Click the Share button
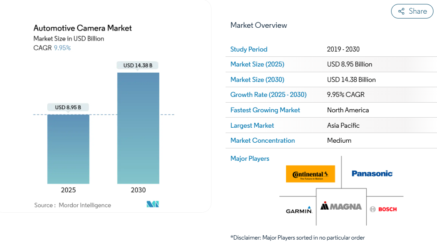Screen dimensions: 437x244 tap(412, 11)
